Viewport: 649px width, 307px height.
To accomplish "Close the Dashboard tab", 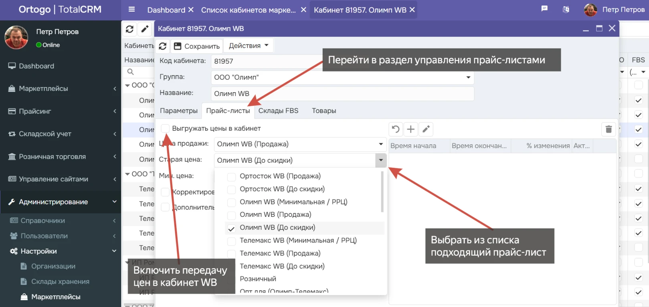I will (x=191, y=10).
